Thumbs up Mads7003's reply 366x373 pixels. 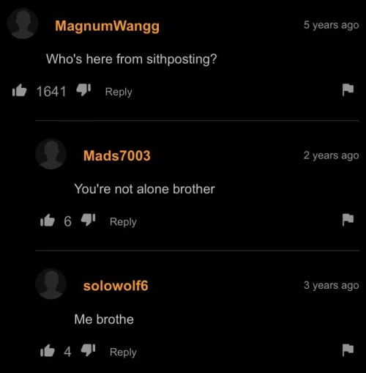pyautogui.click(x=48, y=221)
